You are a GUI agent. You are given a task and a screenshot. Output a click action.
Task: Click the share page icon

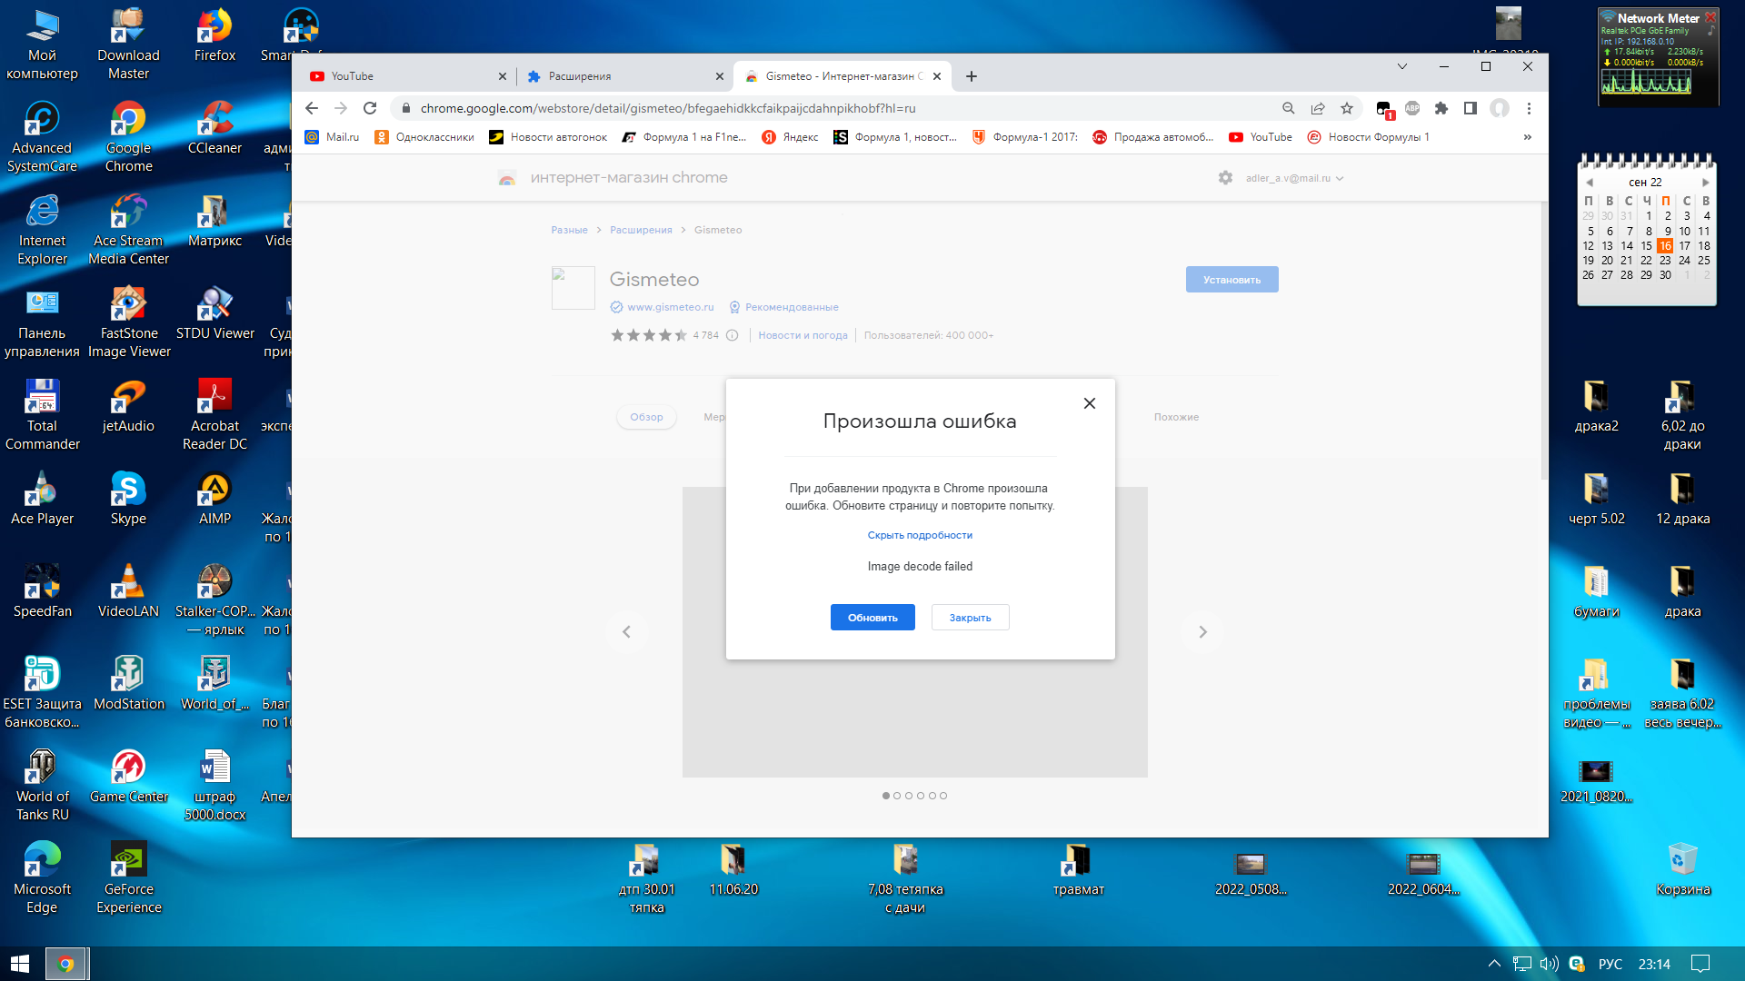pos(1317,108)
